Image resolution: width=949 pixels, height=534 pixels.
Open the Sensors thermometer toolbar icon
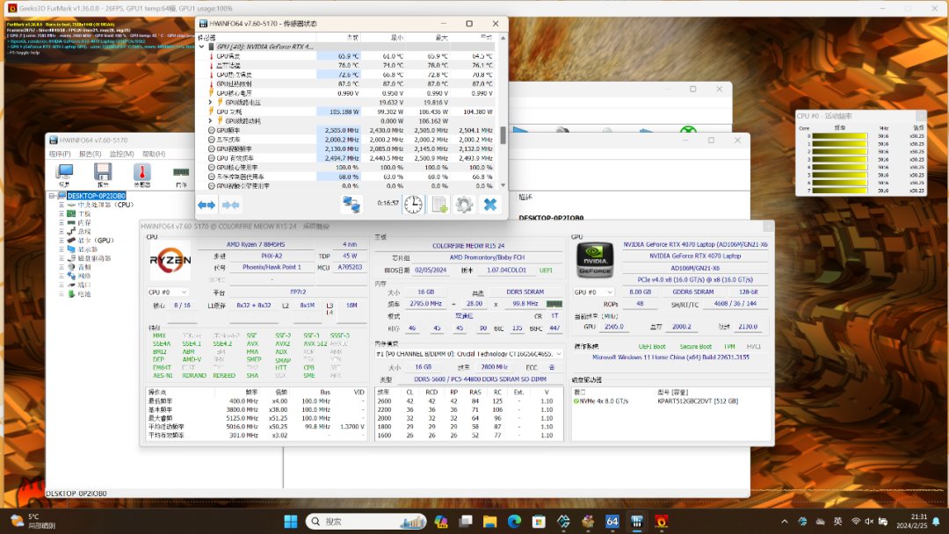(141, 173)
